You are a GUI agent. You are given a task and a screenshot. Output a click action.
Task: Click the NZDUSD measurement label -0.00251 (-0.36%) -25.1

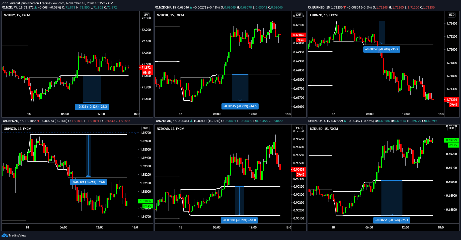[392, 220]
